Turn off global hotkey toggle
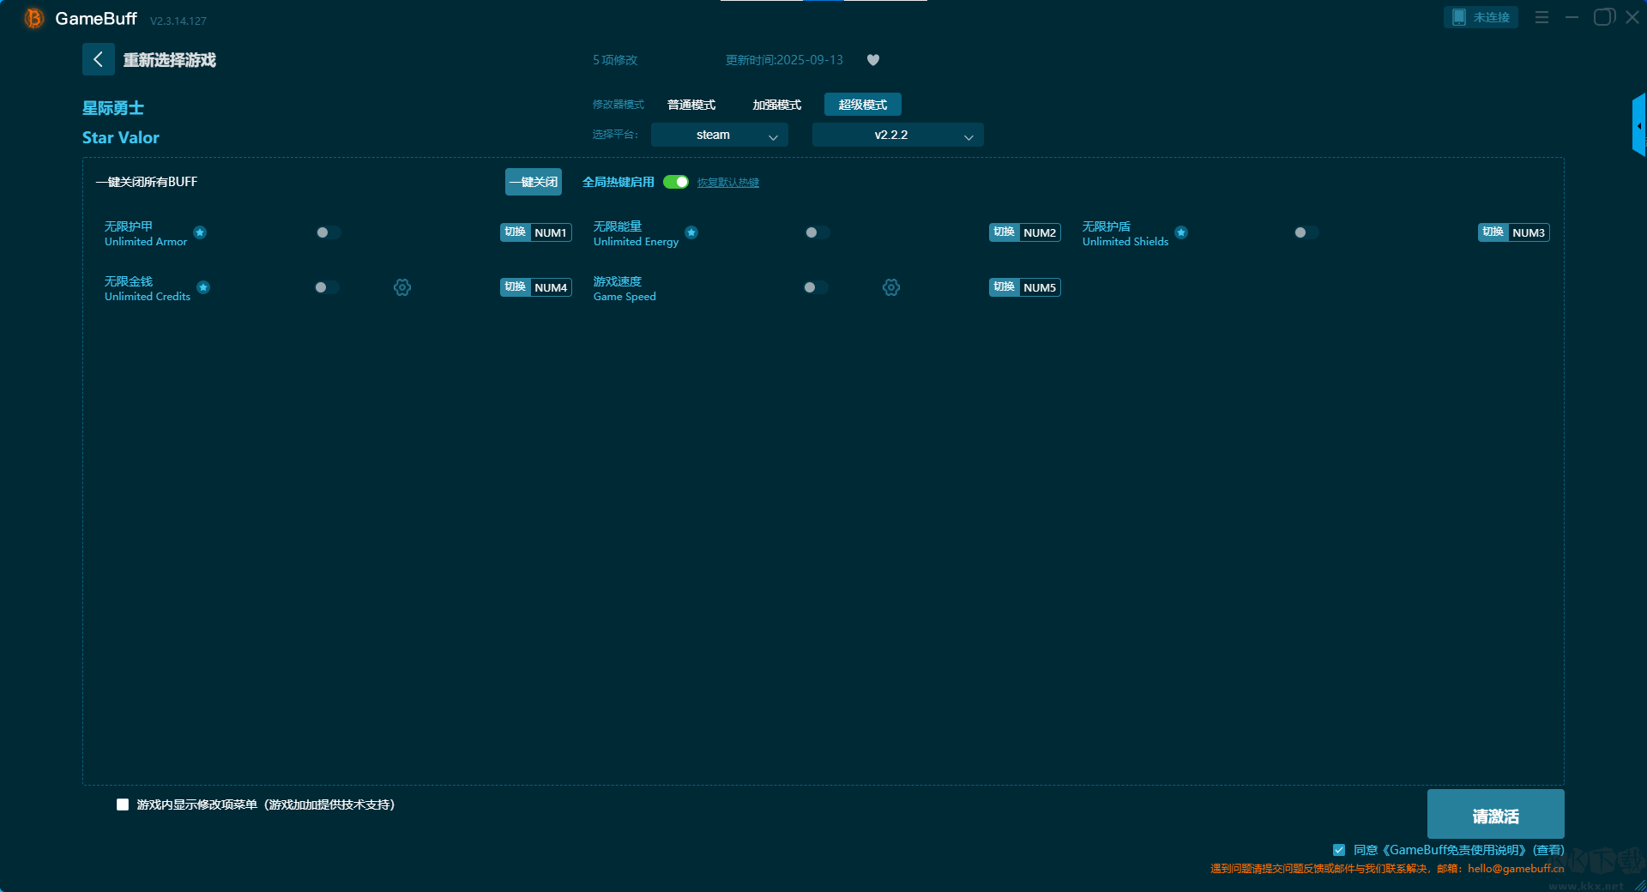This screenshot has width=1647, height=892. pos(676,182)
